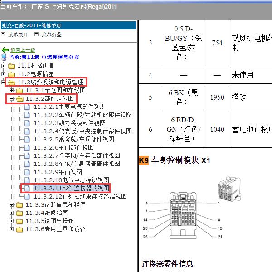Click the 11.3.2.8 document page icon
Viewport: 272px width, 272px height.
tap(27, 164)
